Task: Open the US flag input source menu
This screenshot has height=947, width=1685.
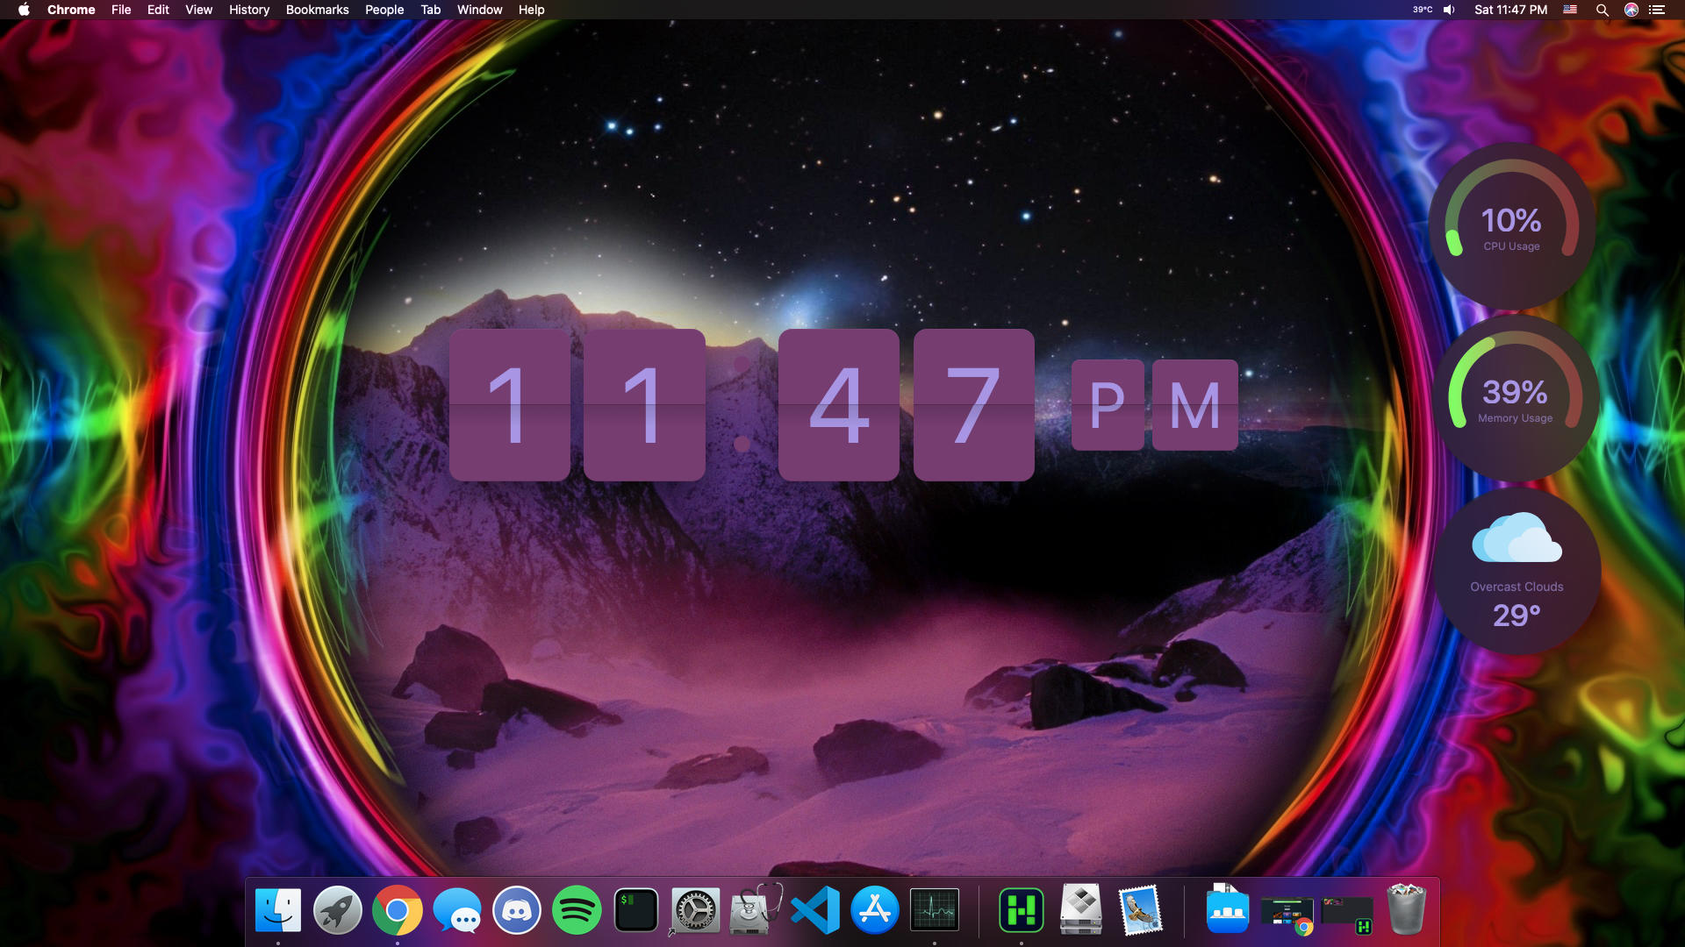Action: (1571, 10)
